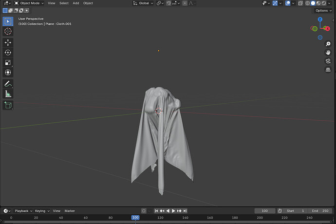Select the Scale tool
This screenshot has height=224, width=336.
pyautogui.click(x=8, y=62)
